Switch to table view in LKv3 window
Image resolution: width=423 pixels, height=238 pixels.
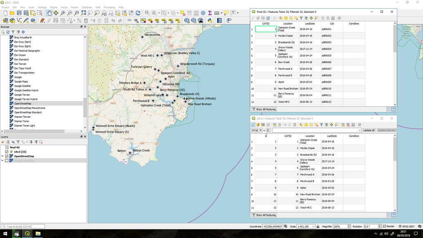click(394, 215)
